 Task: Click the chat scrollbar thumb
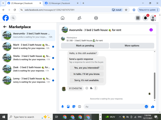tap(155, 86)
